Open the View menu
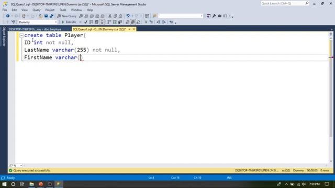The width and height of the screenshot is (335, 188). 25,10
